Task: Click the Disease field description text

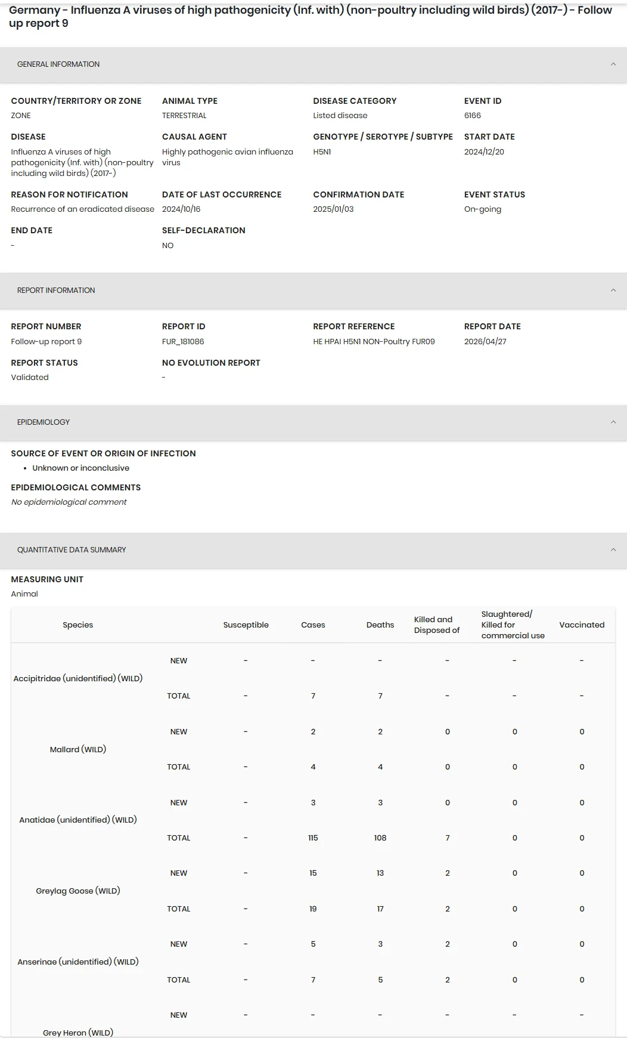Action: point(82,163)
